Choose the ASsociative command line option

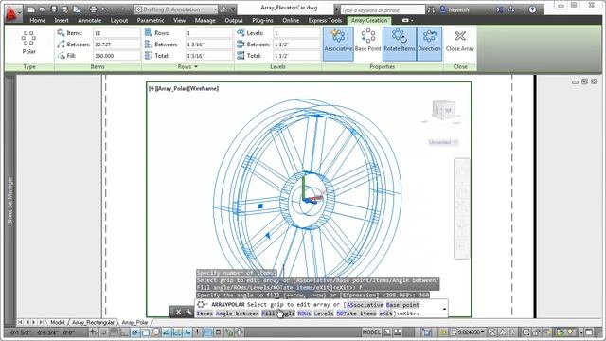(x=365, y=305)
